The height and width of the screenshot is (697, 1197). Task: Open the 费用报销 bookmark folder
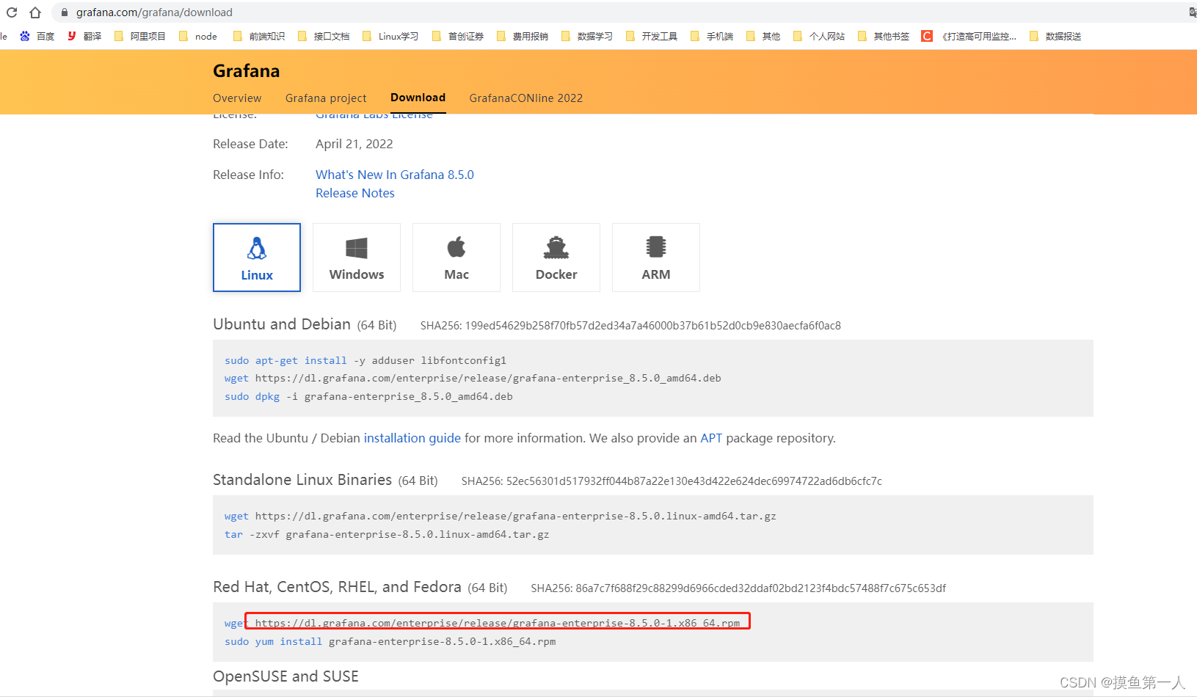(523, 36)
